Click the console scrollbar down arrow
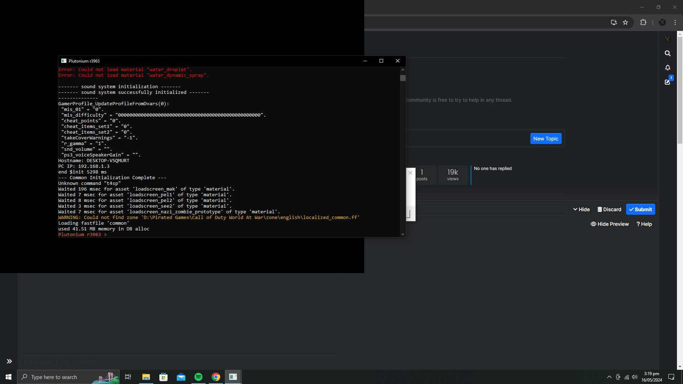 [403, 234]
